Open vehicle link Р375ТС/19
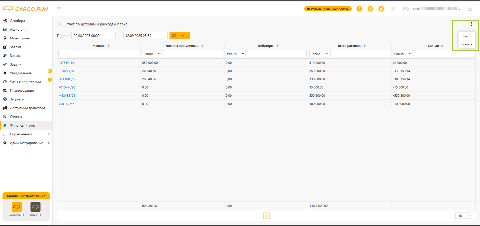 (66, 63)
